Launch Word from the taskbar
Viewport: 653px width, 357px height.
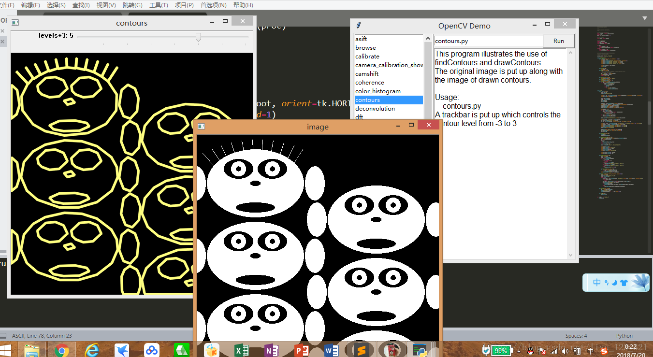332,350
